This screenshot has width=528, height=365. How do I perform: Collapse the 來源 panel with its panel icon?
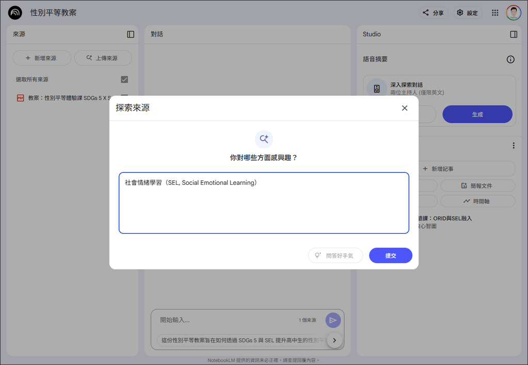pyautogui.click(x=130, y=34)
